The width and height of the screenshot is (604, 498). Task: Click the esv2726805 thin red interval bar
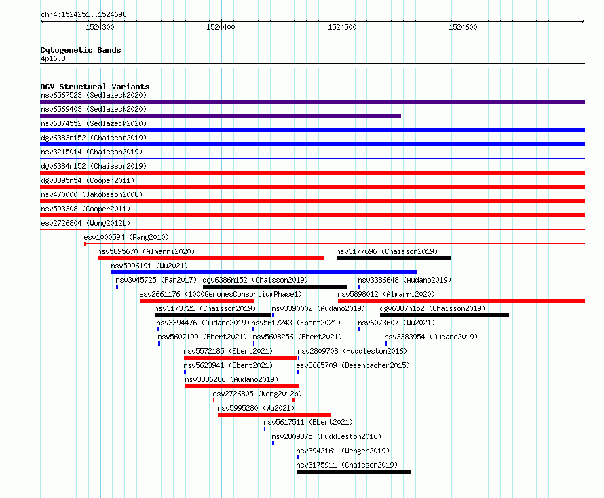pos(254,400)
